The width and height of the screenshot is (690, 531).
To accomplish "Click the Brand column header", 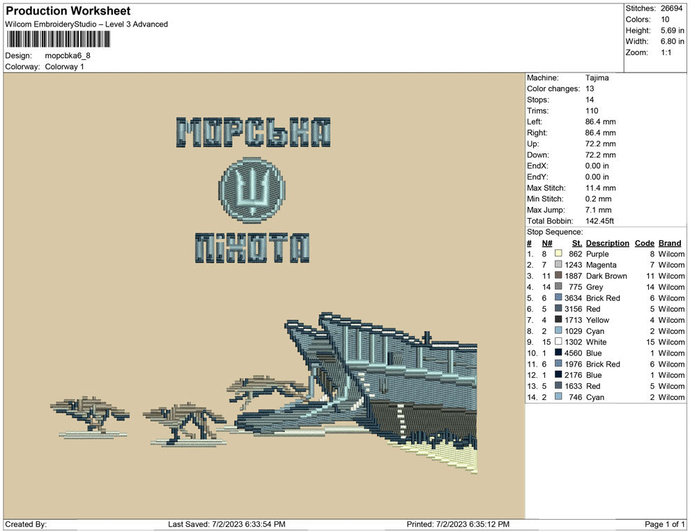I will (669, 243).
